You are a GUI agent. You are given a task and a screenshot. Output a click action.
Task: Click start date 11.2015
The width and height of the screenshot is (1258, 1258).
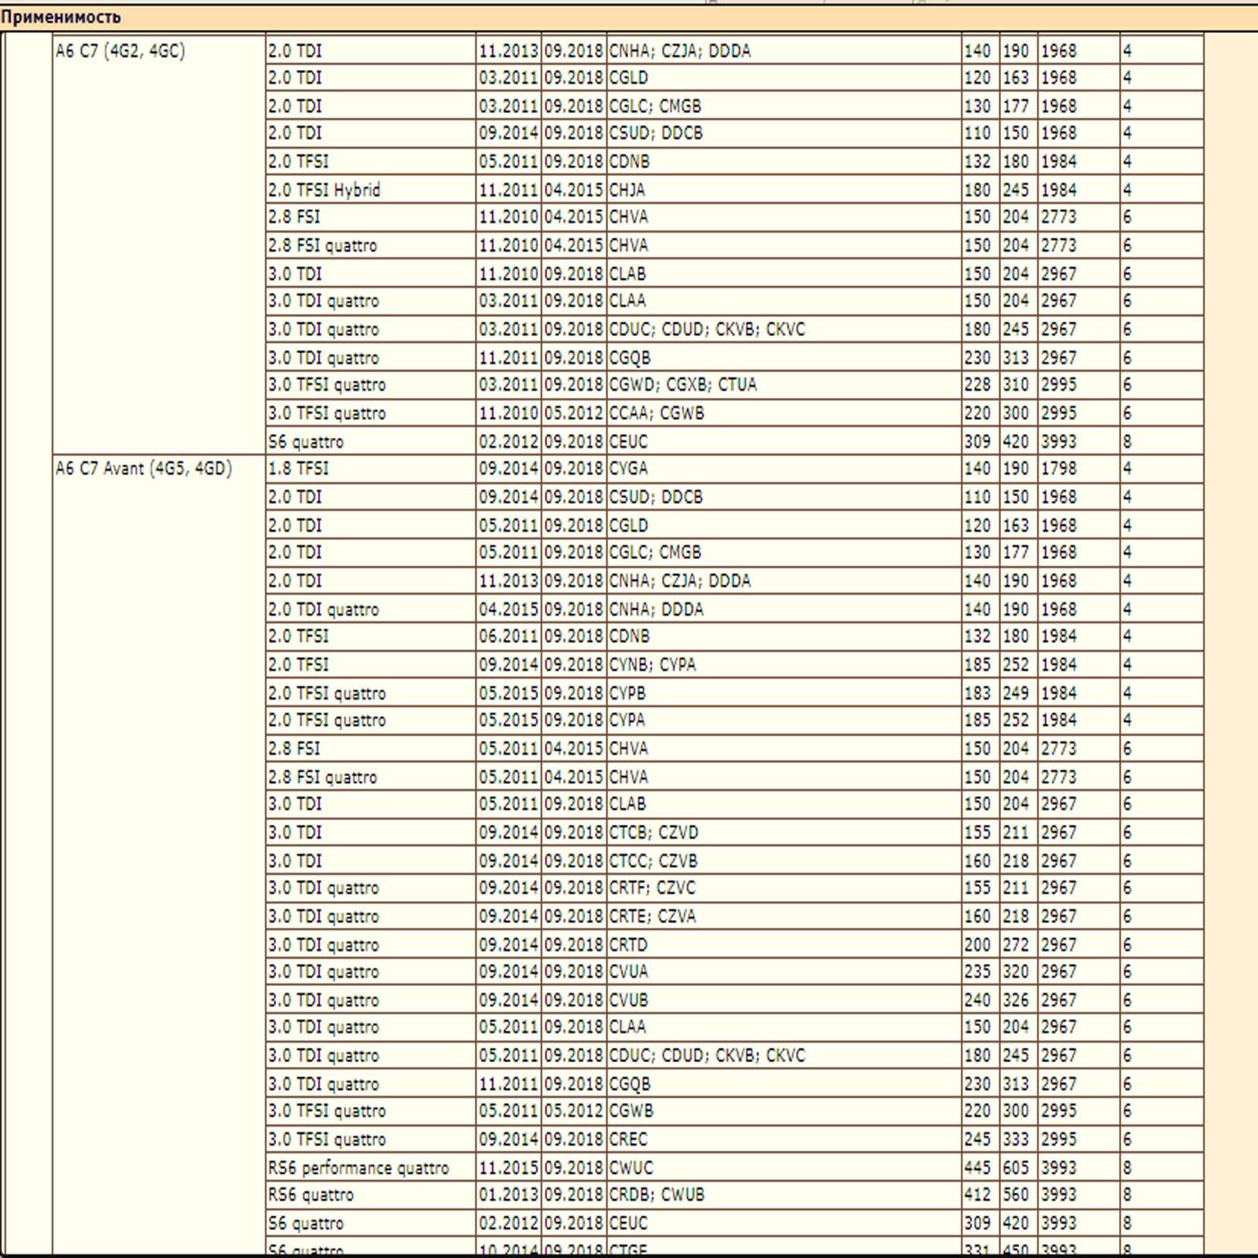pyautogui.click(x=509, y=1168)
